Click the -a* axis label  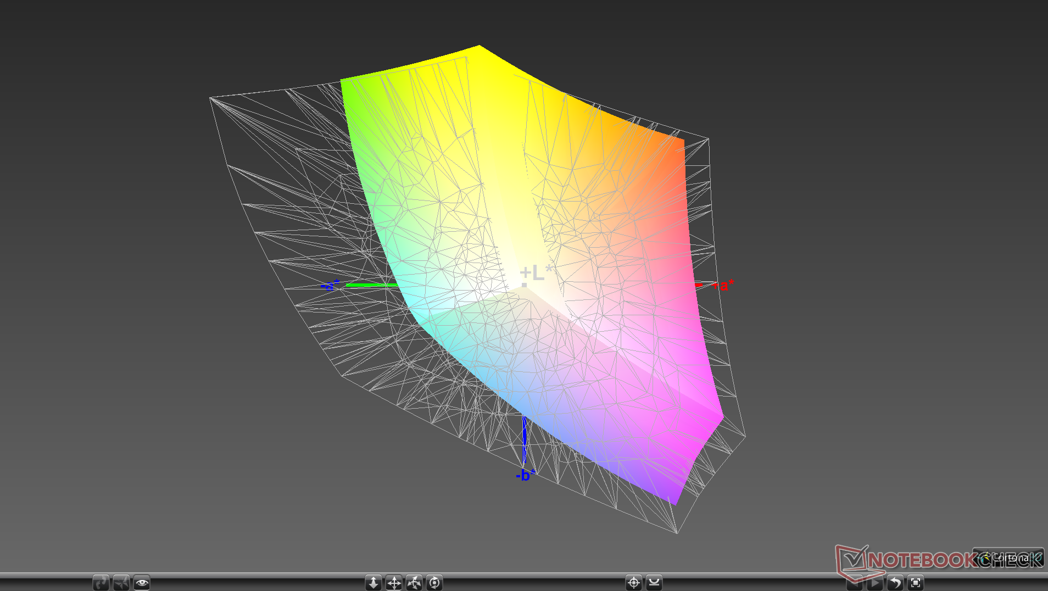tap(330, 286)
